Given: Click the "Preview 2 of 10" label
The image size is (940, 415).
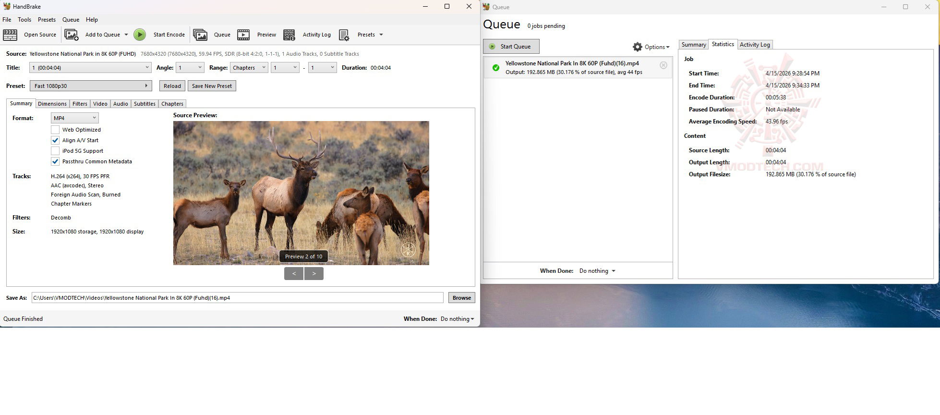Looking at the screenshot, I should tap(304, 256).
